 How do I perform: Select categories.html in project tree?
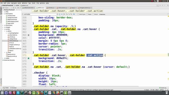12,18
